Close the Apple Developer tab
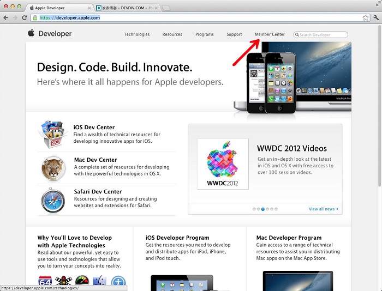The width and height of the screenshot is (382, 291). coord(89,8)
